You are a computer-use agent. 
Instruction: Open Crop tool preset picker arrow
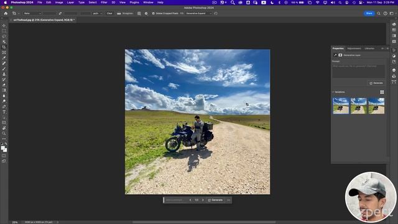[19, 14]
